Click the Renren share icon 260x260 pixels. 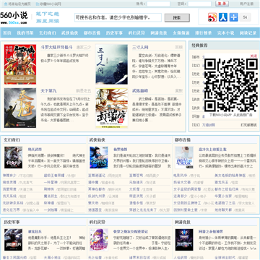pos(223,17)
